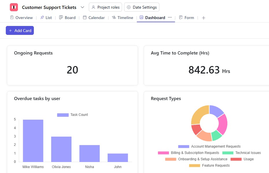Click the Customer Support Tickets app logo icon
The height and width of the screenshot is (173, 269).
(14, 7)
